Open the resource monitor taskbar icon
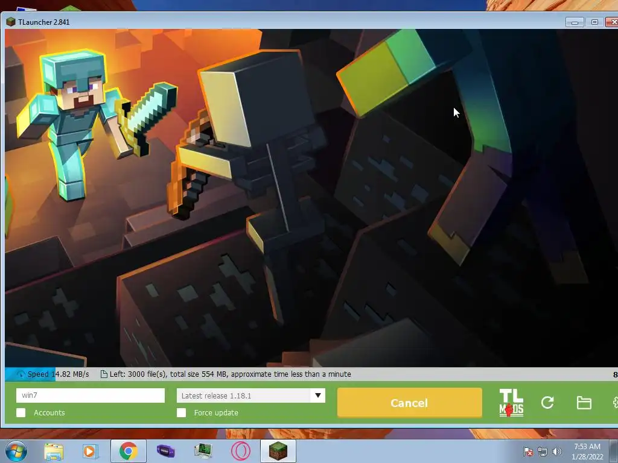This screenshot has height=463, width=618. click(x=203, y=451)
